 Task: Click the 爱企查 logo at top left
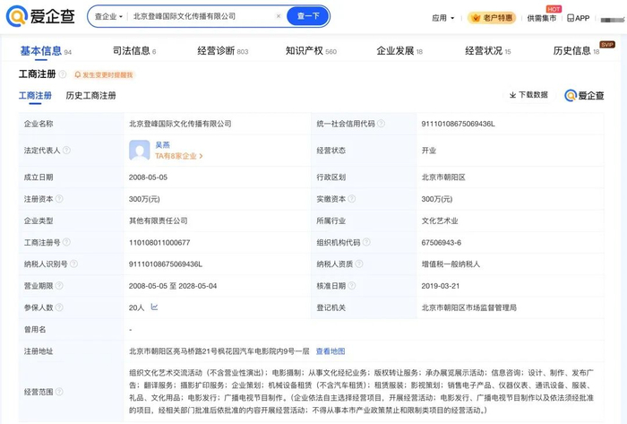41,16
